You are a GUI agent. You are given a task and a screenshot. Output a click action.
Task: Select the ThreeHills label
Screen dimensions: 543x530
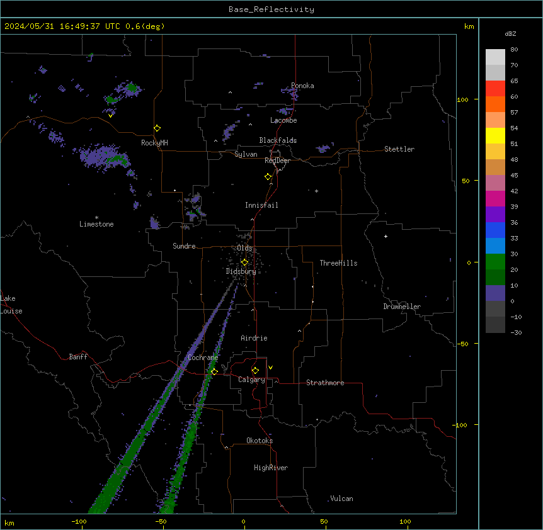[x=338, y=263]
